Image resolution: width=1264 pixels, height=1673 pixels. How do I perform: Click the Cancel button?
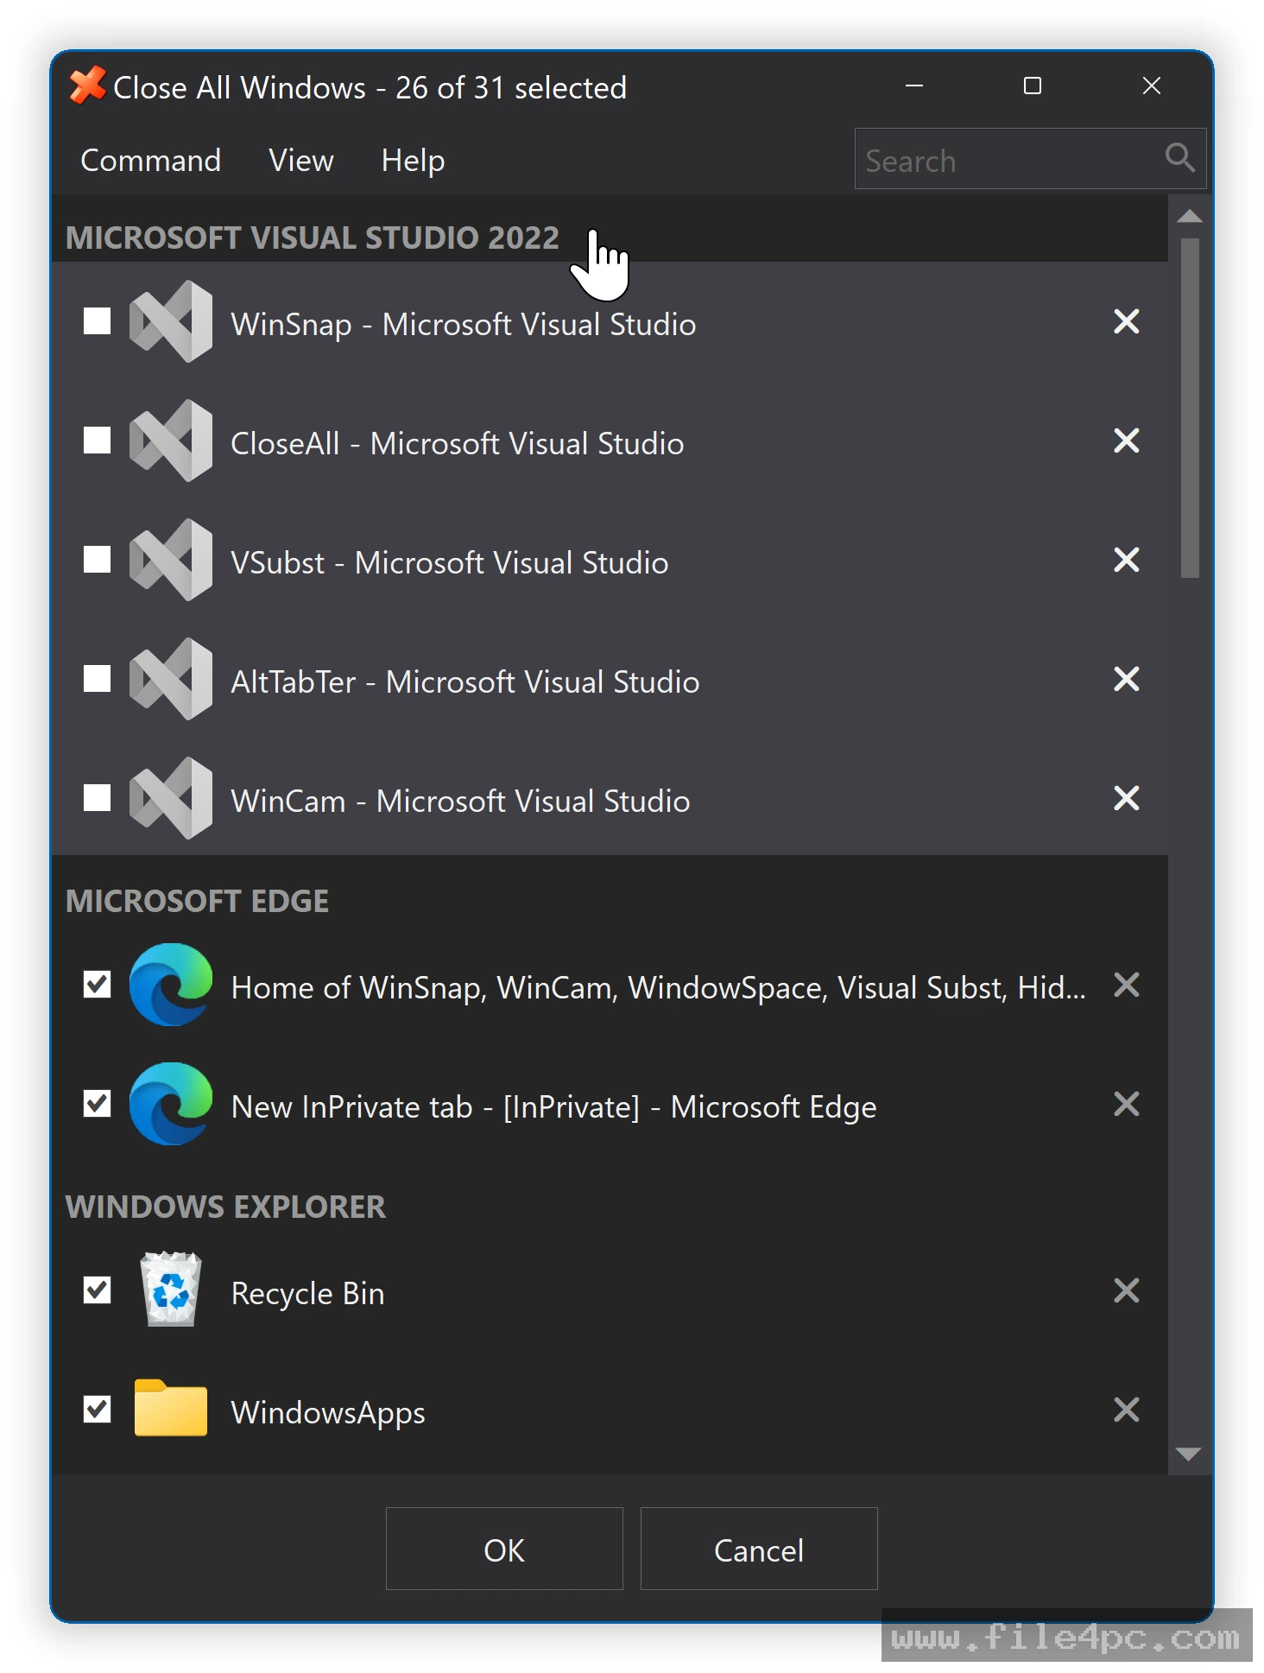(x=759, y=1549)
